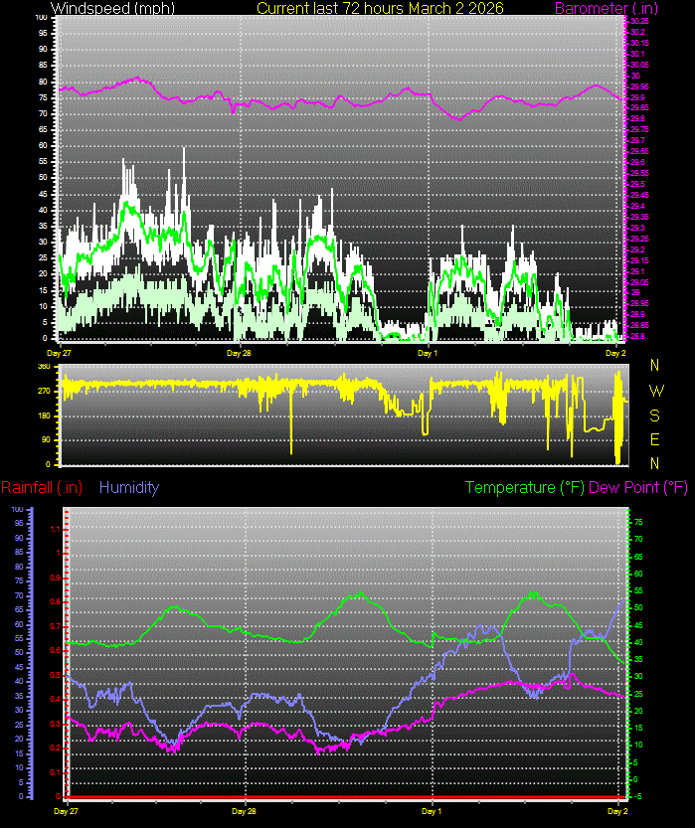Click the magenta Dew Point (°F) legend label
Image resolution: width=695 pixels, height=828 pixels.
pyautogui.click(x=638, y=487)
